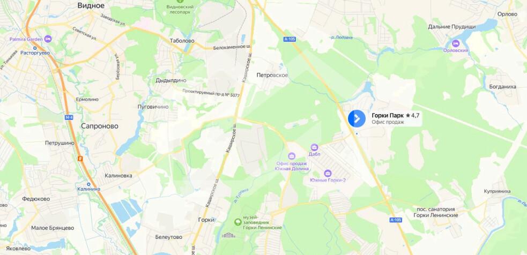Select the M-4 highway shield

(69, 117)
